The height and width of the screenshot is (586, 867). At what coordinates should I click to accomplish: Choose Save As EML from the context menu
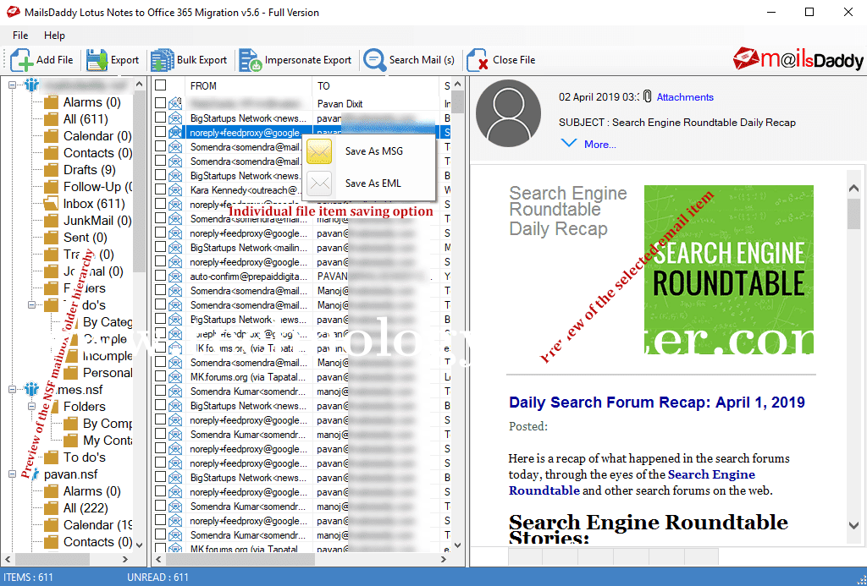[368, 183]
